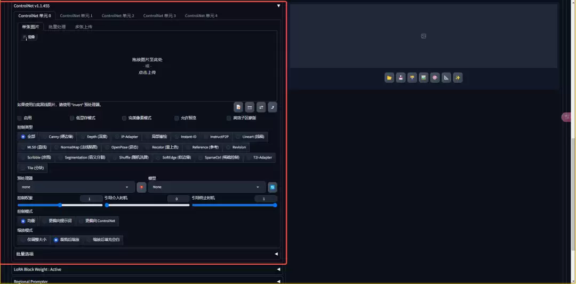Adjust the 控制权重 slider
The image size is (576, 284).
[x=60, y=206]
